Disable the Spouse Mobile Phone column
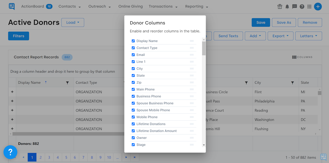 click(133, 110)
